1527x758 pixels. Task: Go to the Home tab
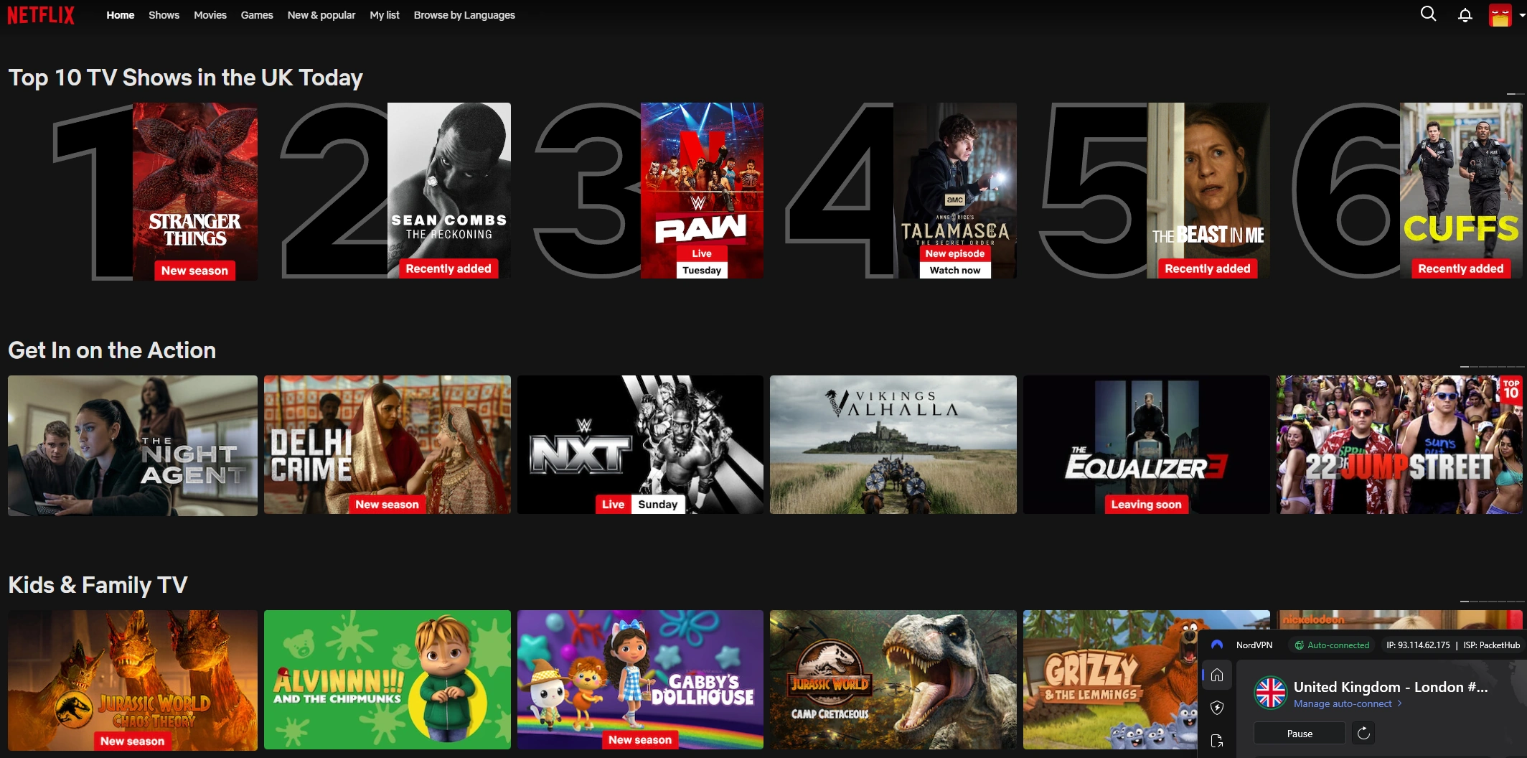point(121,15)
